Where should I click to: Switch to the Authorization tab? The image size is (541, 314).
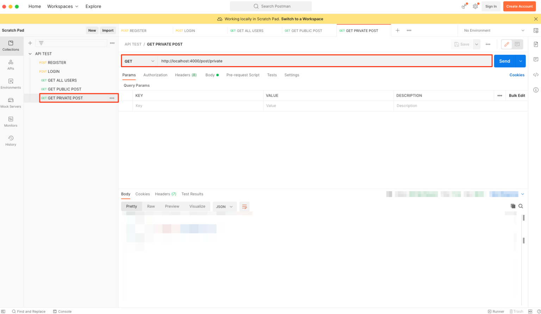(155, 75)
